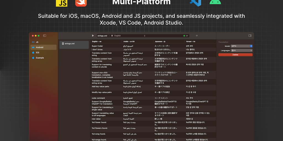Image resolution: width=283 pixels, height=141 pixels.
Task: Click the strings.xml file icon in list
Action: (63, 44)
